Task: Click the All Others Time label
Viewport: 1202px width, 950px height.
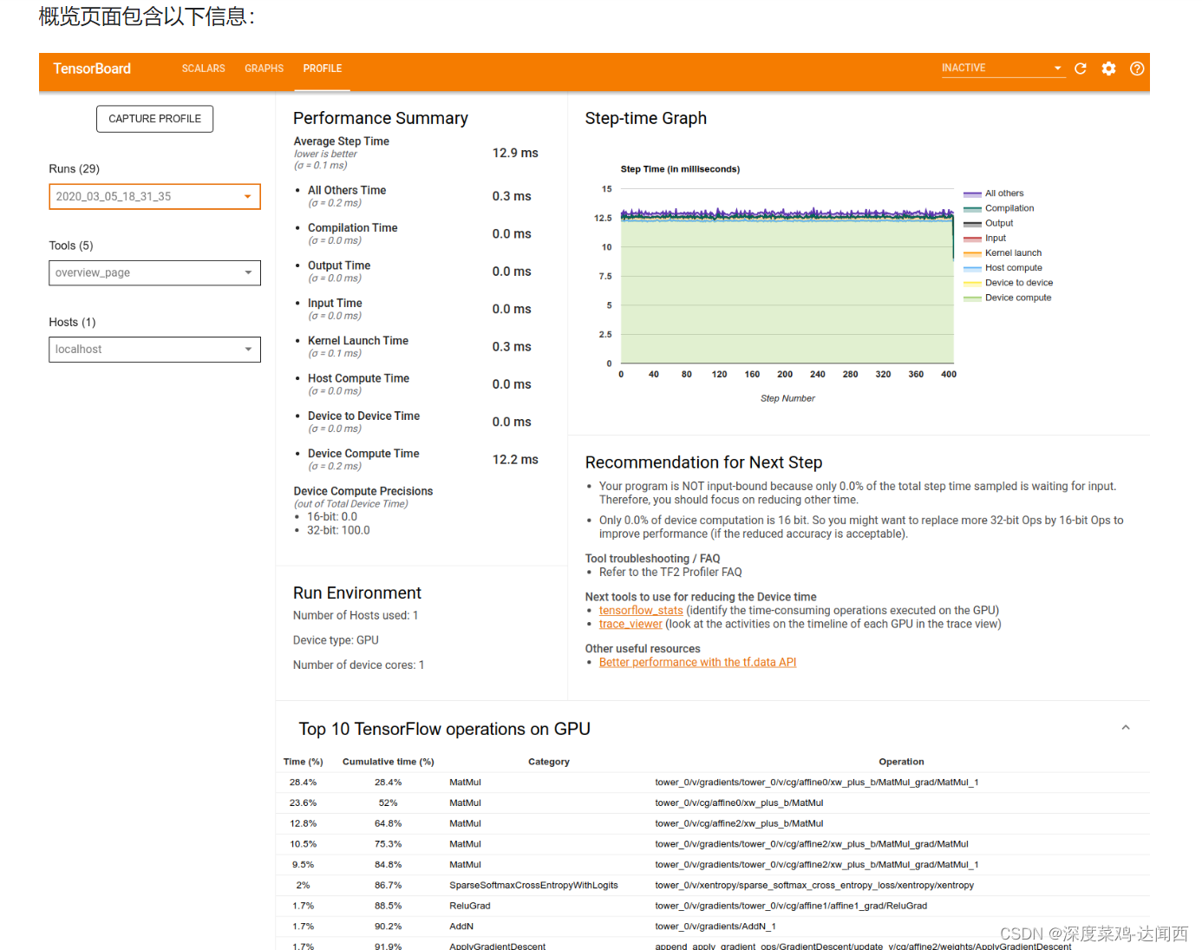Action: pos(347,191)
